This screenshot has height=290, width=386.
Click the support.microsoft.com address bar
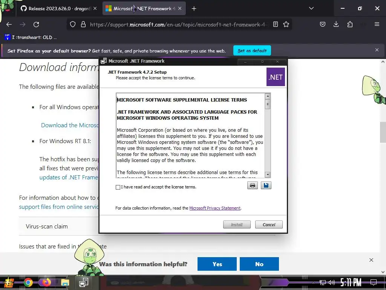[x=178, y=25]
